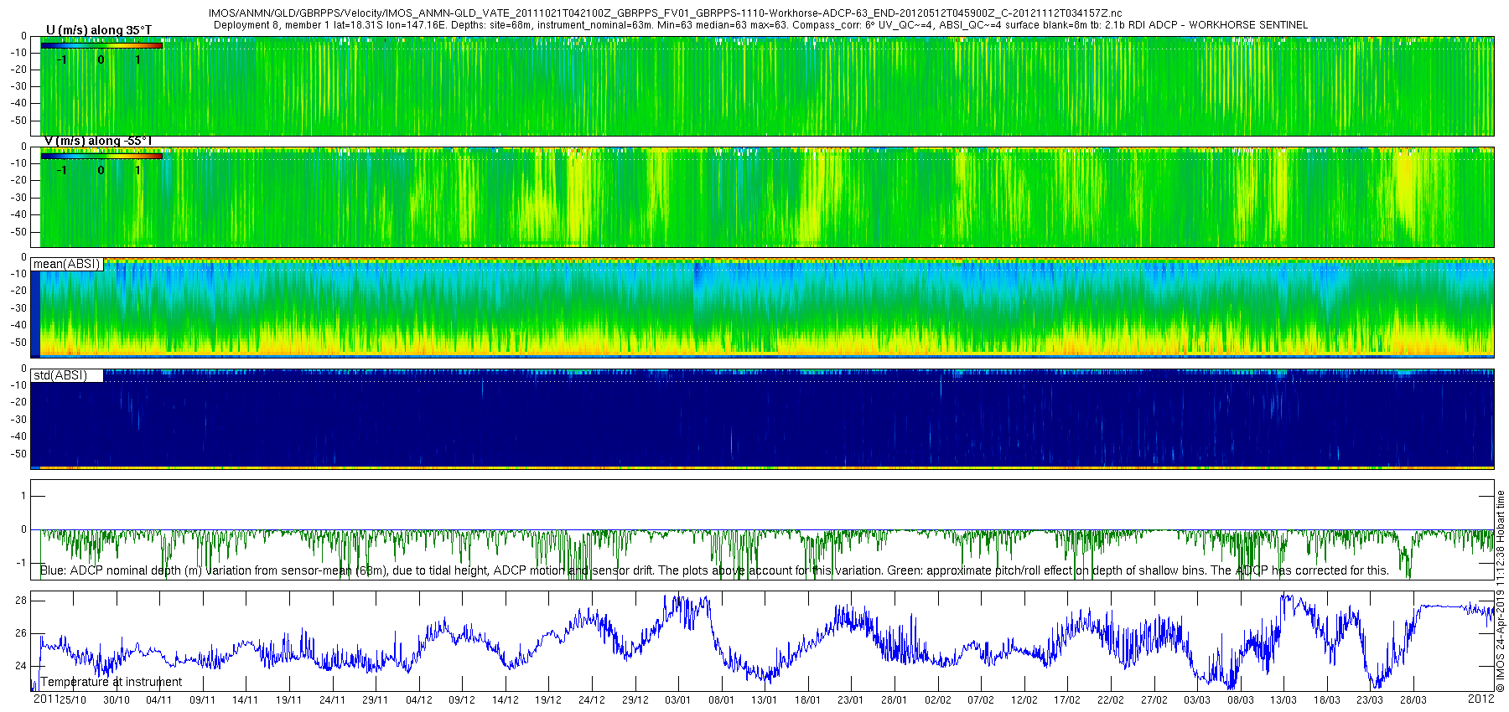Click the U velocity colorbar

(101, 45)
